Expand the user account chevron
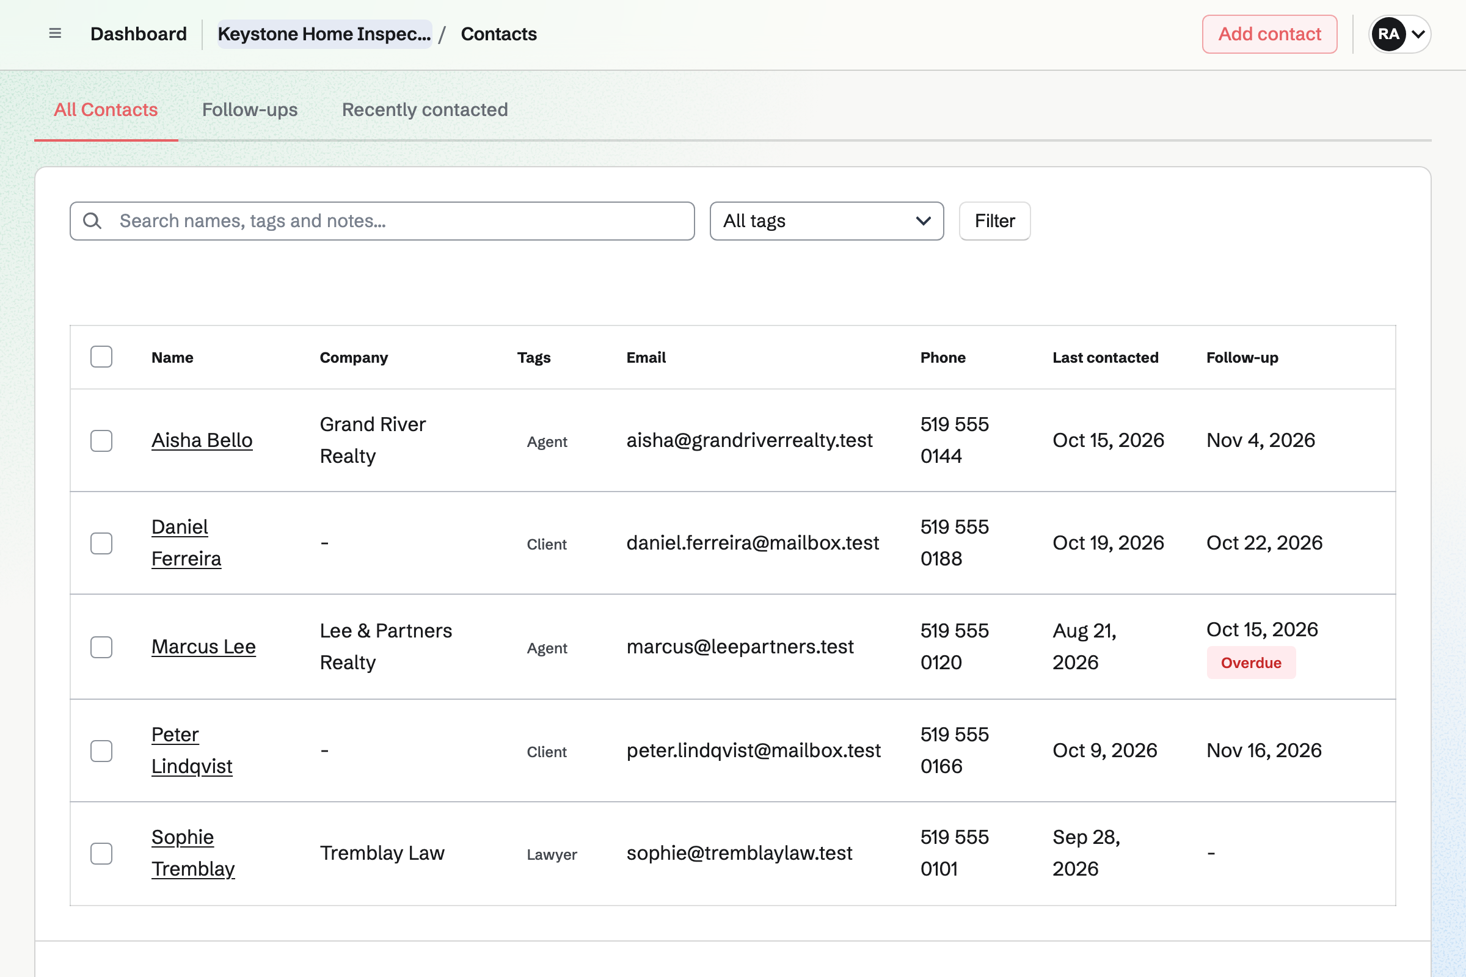 point(1418,34)
